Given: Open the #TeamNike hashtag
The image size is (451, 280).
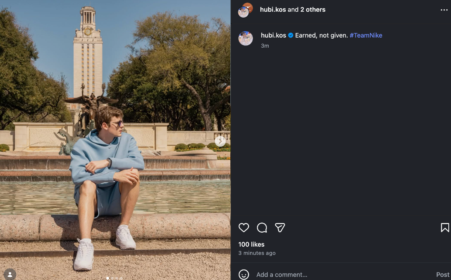Looking at the screenshot, I should (366, 35).
